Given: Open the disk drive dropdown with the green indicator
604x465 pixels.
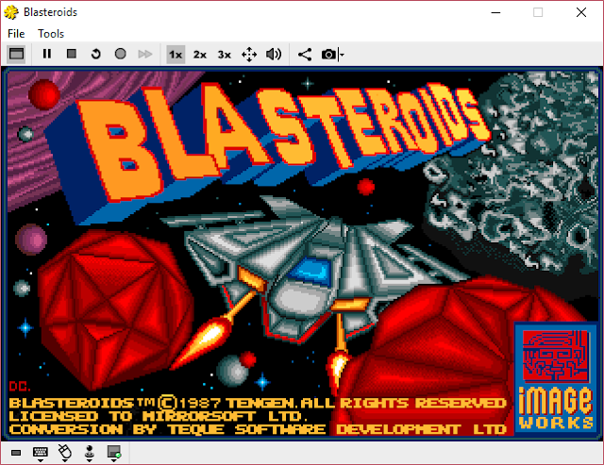Looking at the screenshot, I should 114,454.
